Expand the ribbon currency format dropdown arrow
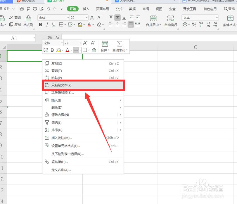The width and height of the screenshot is (237, 204). click(x=189, y=25)
